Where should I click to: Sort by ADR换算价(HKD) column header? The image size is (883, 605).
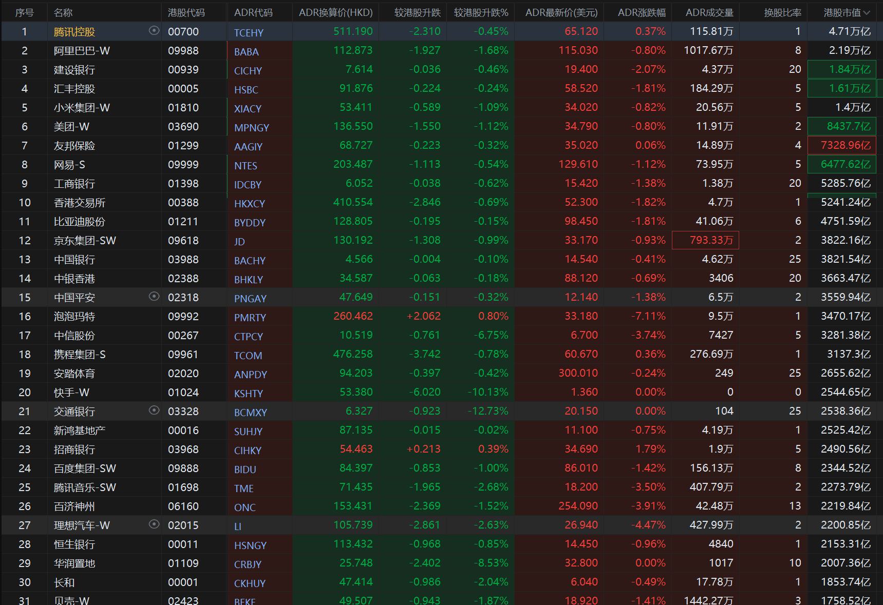336,13
